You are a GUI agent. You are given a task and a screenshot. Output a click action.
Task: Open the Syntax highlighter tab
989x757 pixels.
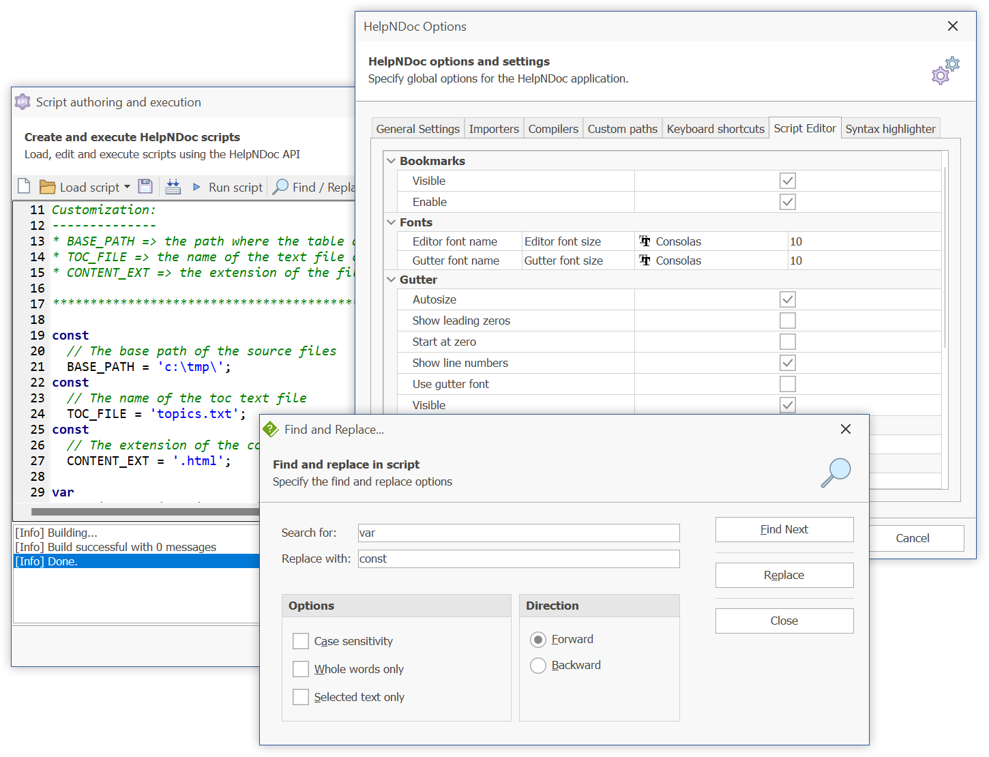click(891, 129)
